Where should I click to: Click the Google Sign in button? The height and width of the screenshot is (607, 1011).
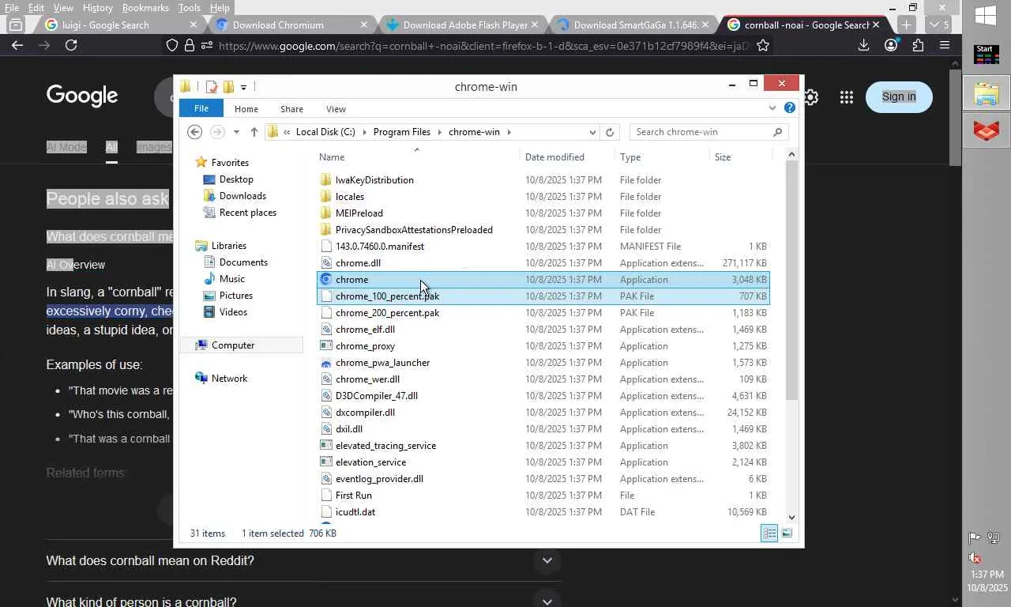tap(899, 96)
